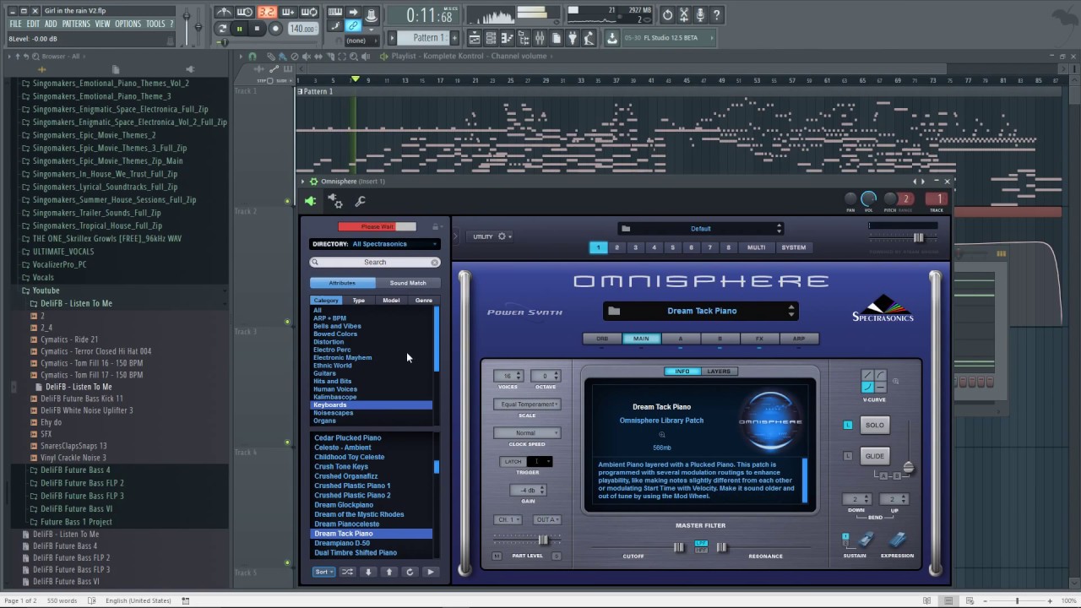
Task: Expand the Youtube folder in browser
Action: 46,290
